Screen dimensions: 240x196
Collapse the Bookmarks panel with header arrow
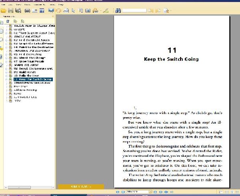[53, 16]
